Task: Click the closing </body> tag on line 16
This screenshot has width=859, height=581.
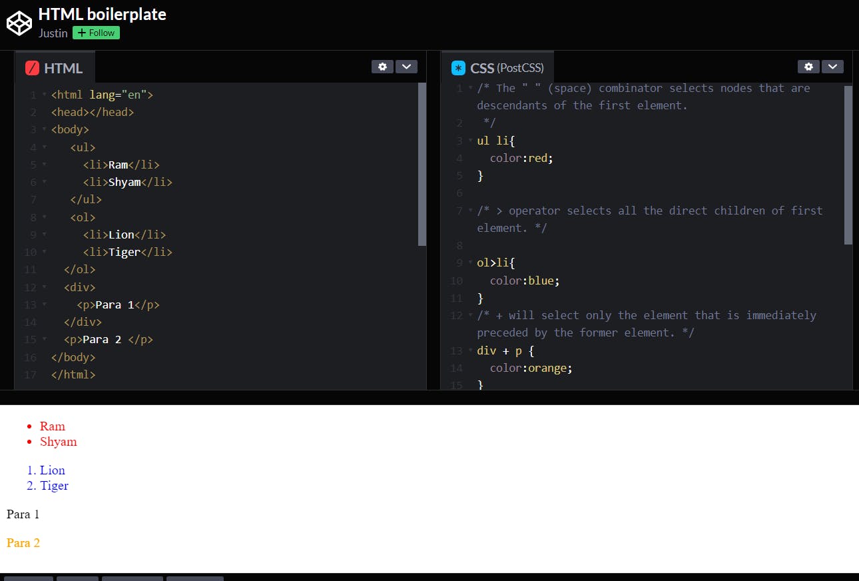Action: (73, 357)
